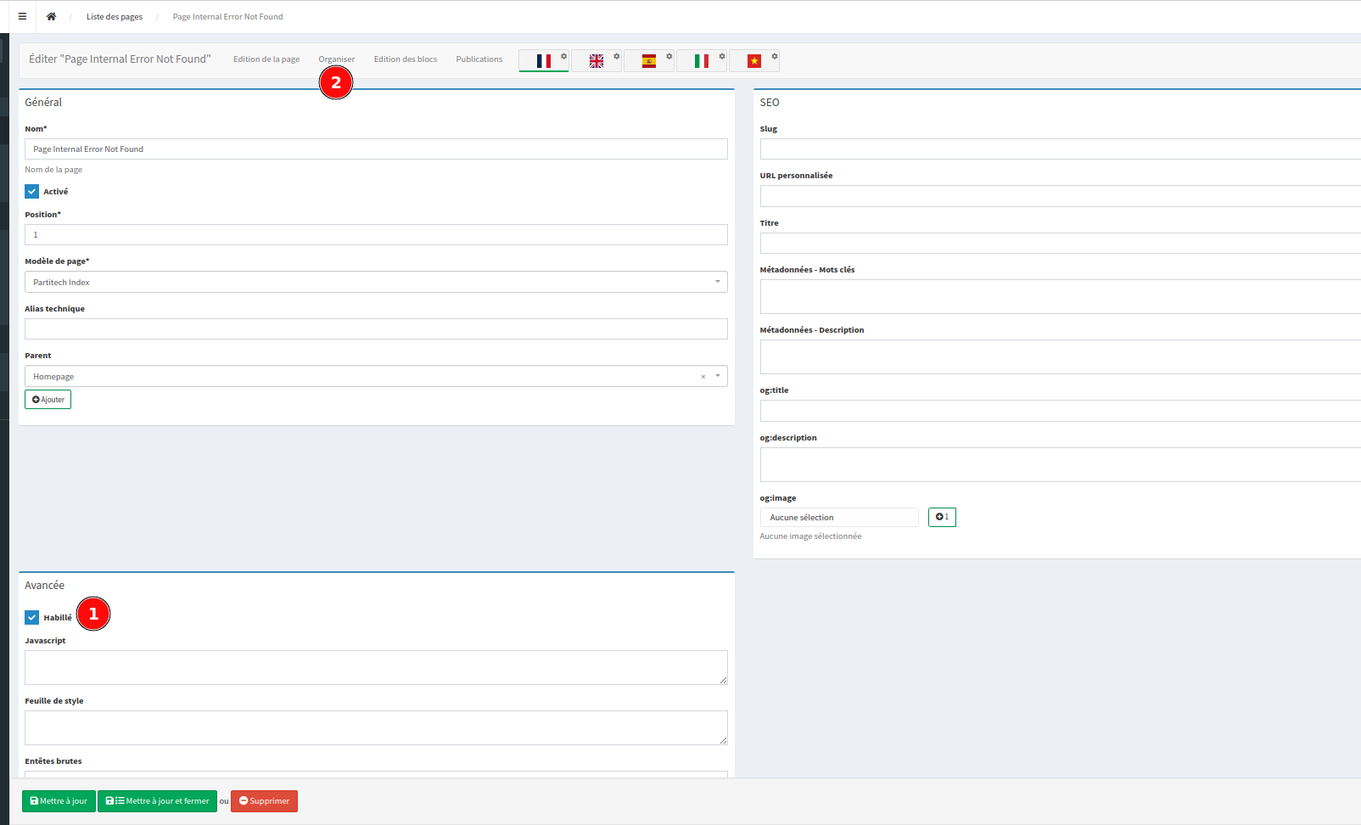Image resolution: width=1361 pixels, height=825 pixels.
Task: Click the gear icon beside og:image selector
Action: tap(942, 517)
